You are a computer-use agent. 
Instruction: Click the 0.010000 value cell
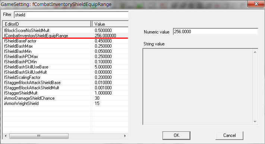103,83
